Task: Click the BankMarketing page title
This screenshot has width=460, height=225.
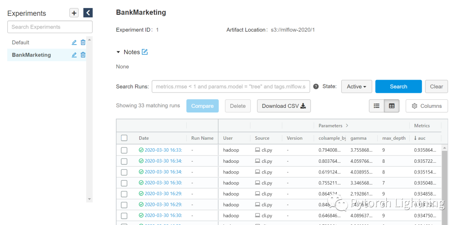Action: click(141, 13)
